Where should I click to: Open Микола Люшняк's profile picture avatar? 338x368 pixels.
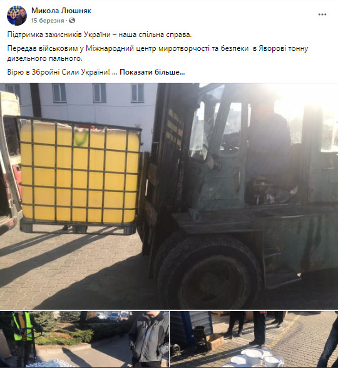click(x=17, y=16)
